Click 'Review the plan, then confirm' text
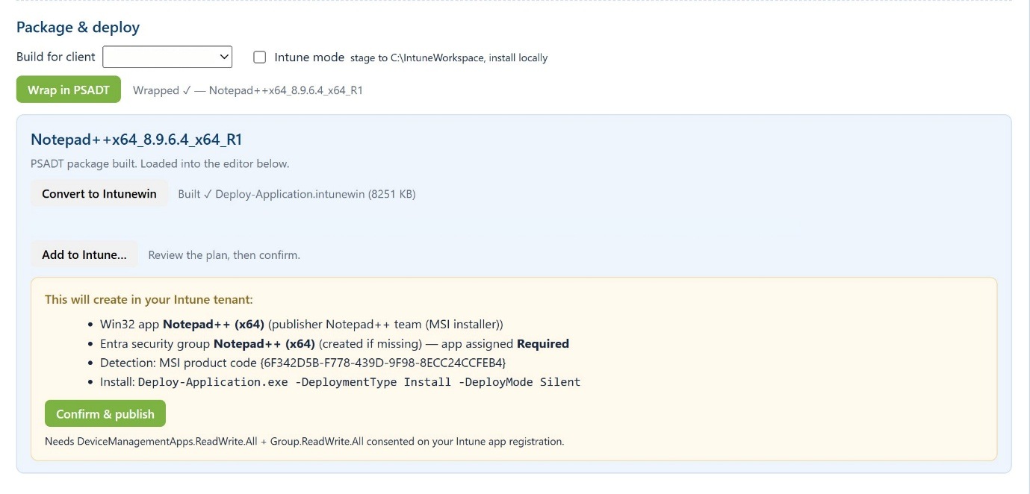 tap(224, 255)
